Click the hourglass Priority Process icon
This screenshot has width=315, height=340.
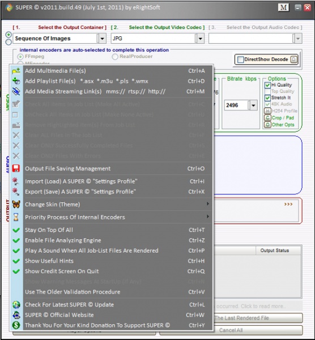[16, 217]
